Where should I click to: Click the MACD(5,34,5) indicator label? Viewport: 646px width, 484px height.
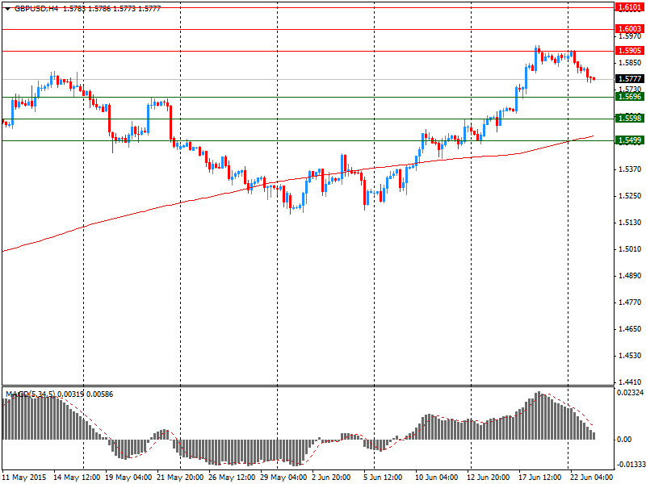[30, 394]
